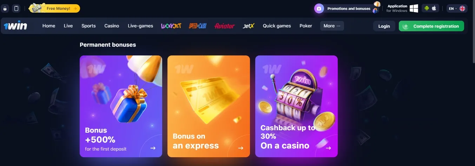The width and height of the screenshot is (475, 166).
Task: Open the Speed & Cash game logo
Action: click(198, 26)
